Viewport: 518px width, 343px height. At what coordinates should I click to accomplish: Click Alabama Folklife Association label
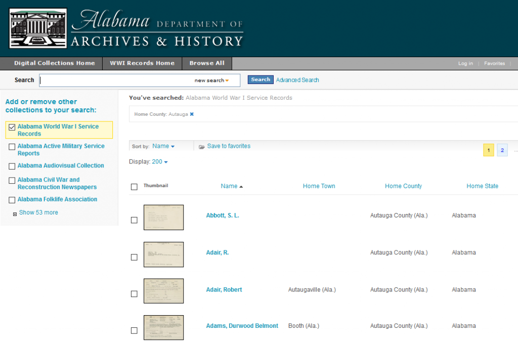click(58, 199)
